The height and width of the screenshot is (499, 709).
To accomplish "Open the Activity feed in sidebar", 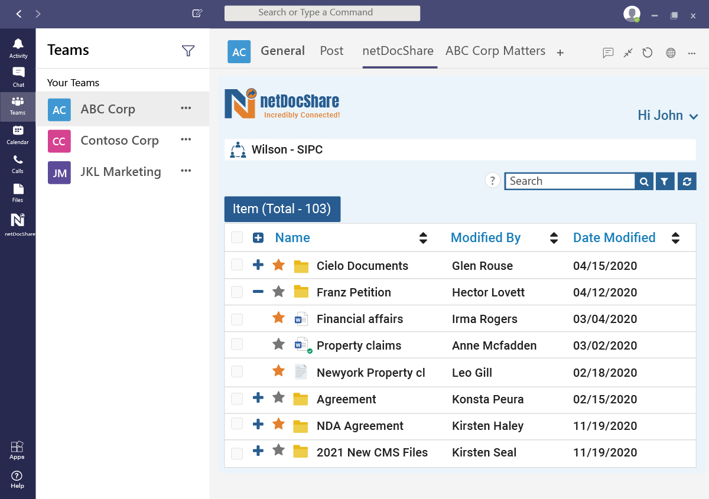I will tap(18, 48).
